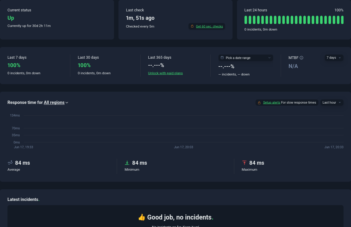Open the MTBF 7 days dropdown

[x=334, y=58]
